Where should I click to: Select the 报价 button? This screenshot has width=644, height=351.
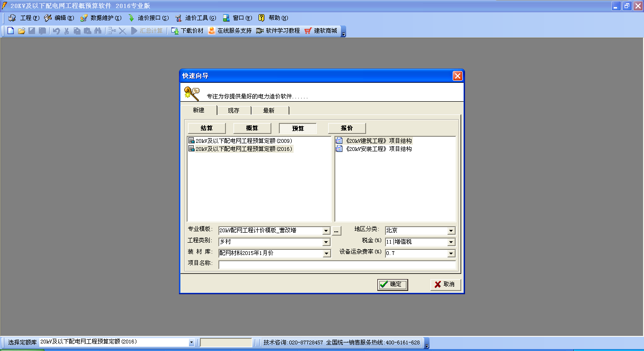tap(347, 128)
